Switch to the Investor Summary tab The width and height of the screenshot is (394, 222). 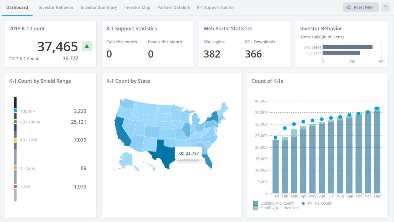[x=99, y=7]
